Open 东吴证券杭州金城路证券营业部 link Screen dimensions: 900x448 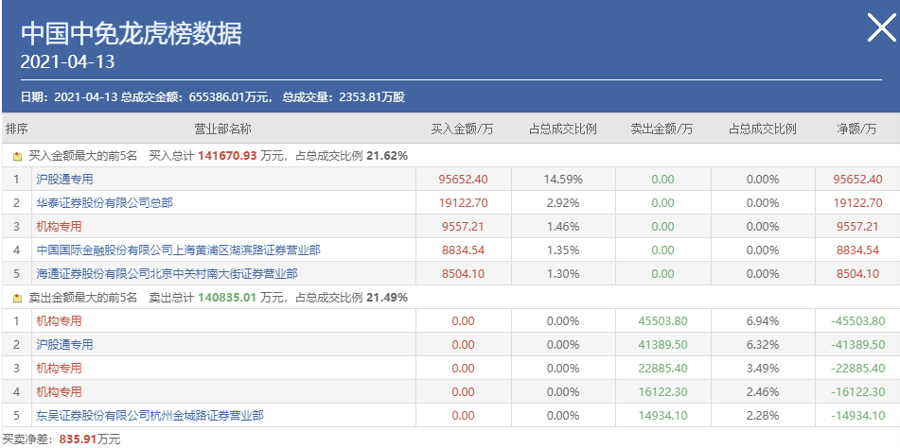coord(150,415)
